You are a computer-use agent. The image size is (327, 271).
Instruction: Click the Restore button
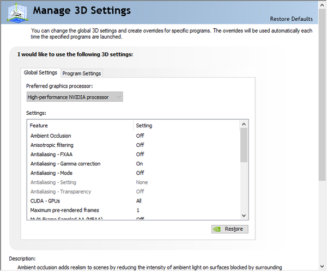(230, 229)
